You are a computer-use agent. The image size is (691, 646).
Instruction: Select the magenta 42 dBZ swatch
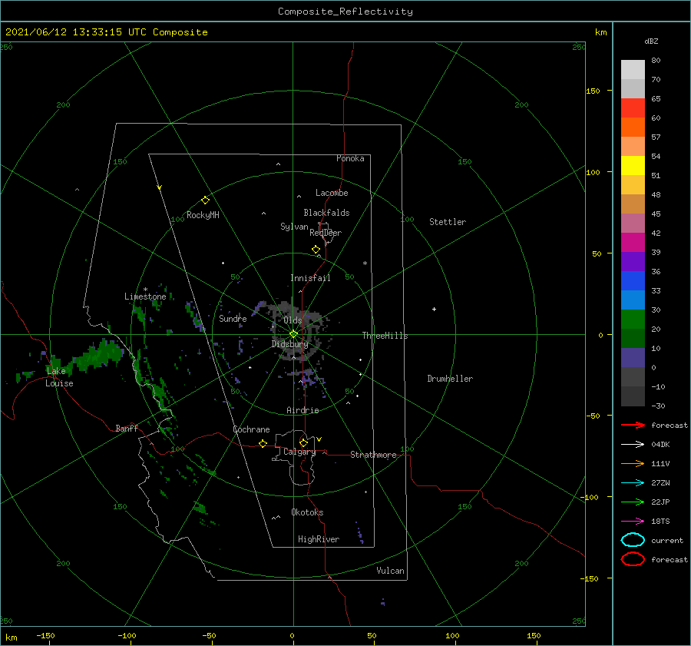(x=633, y=242)
